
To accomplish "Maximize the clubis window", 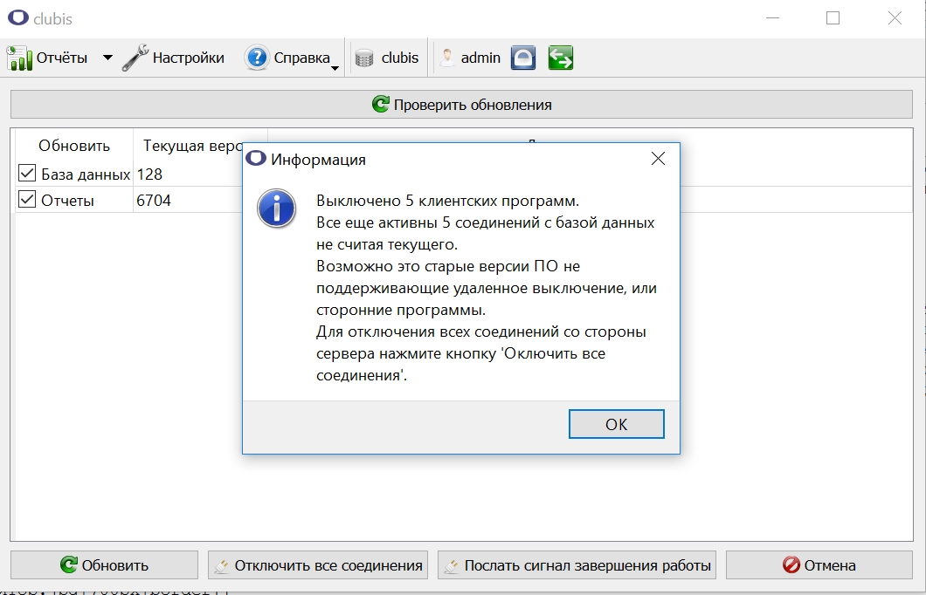I will tap(833, 18).
